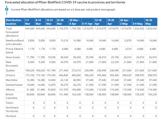165x122 pixels.
Task: Select the 'Northwest Territories' row label
Action: (12, 109)
